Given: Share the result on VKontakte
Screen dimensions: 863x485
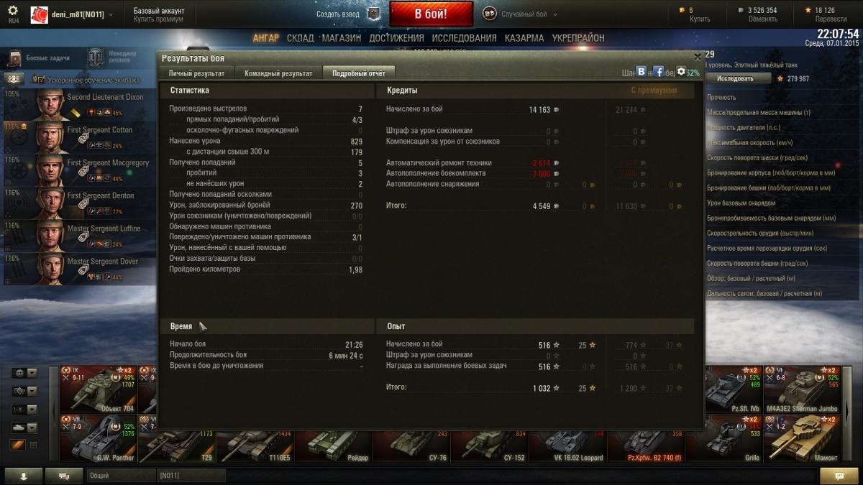Looking at the screenshot, I should click(641, 72).
